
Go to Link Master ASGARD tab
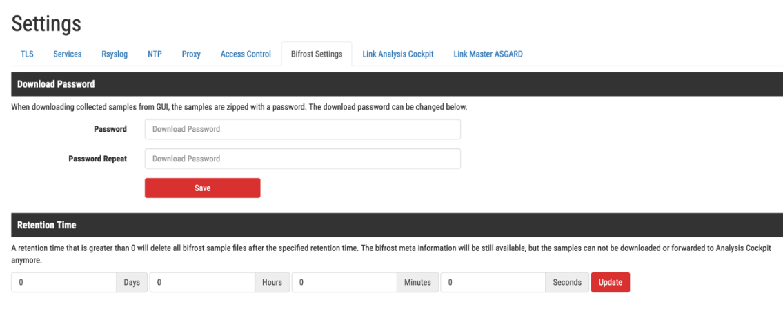tap(488, 54)
